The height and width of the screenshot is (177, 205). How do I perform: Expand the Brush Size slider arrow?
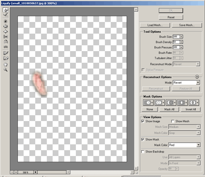click(x=181, y=37)
